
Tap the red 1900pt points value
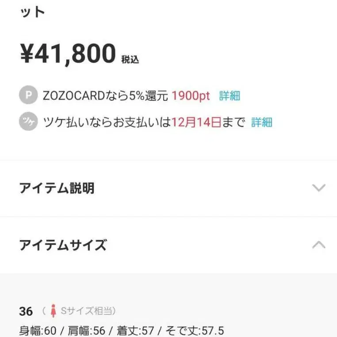(x=191, y=96)
